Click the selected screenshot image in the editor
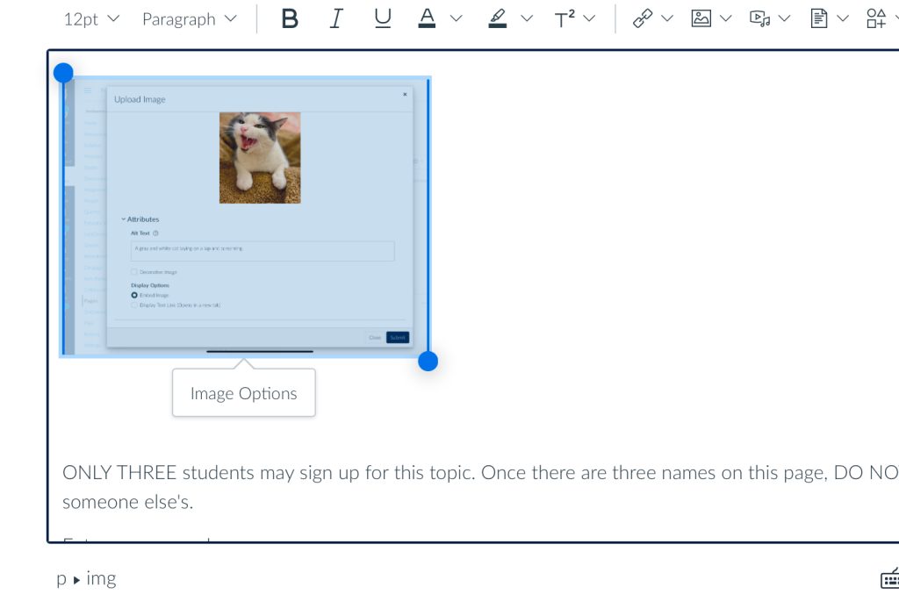 tap(244, 215)
